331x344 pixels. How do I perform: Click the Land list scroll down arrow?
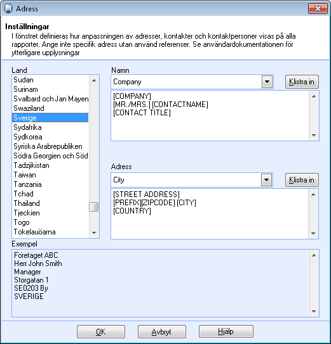94,233
